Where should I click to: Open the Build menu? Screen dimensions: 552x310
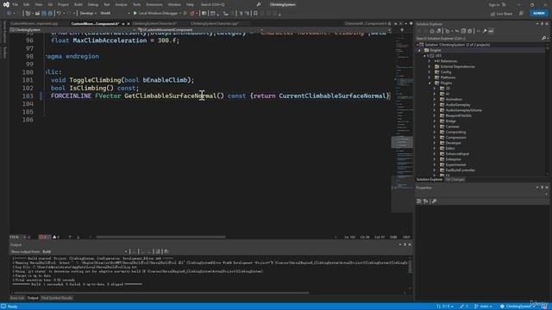(78, 4)
